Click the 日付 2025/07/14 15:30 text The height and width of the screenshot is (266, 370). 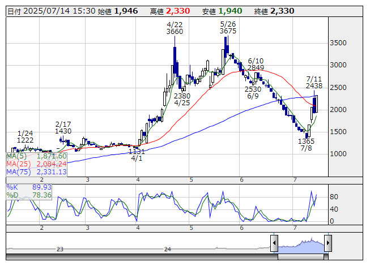(51, 11)
